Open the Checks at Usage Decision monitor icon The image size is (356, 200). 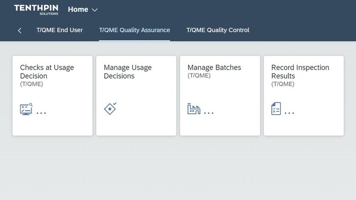[x=26, y=109]
